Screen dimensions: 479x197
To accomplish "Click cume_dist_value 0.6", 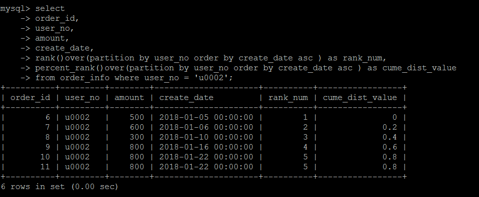I will (x=390, y=147).
